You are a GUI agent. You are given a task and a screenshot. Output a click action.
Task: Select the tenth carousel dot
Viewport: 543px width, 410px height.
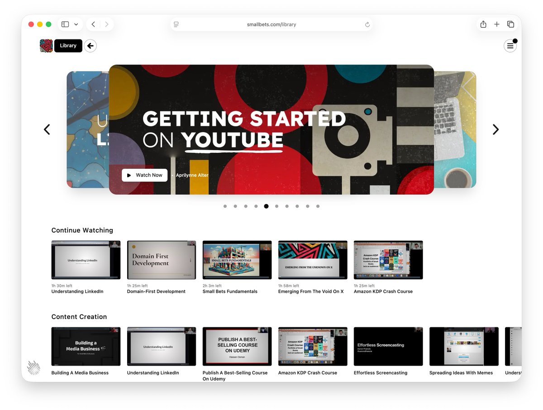pyautogui.click(x=318, y=206)
